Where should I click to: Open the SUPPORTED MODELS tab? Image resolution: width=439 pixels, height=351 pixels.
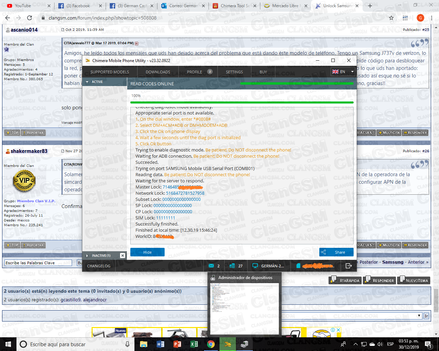tap(110, 72)
